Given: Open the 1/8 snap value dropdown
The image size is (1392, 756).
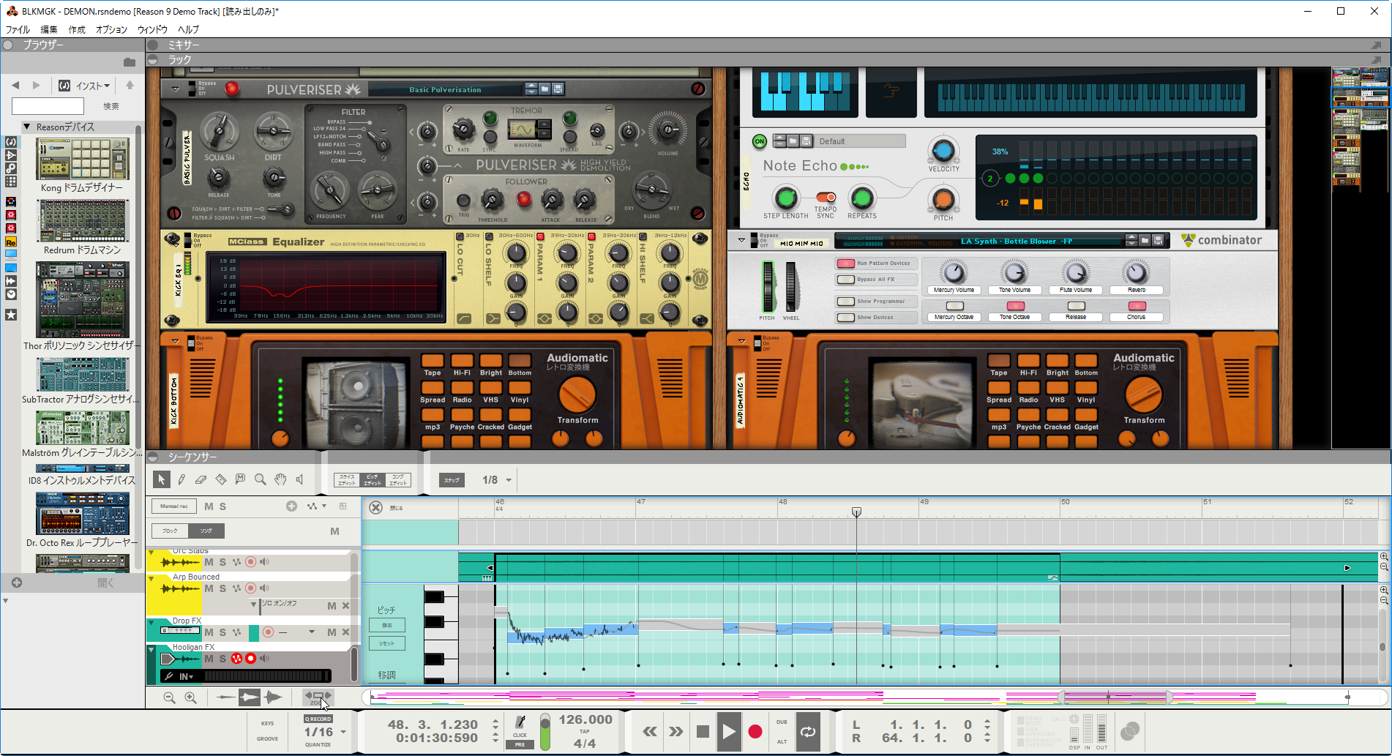Looking at the screenshot, I should 509,480.
